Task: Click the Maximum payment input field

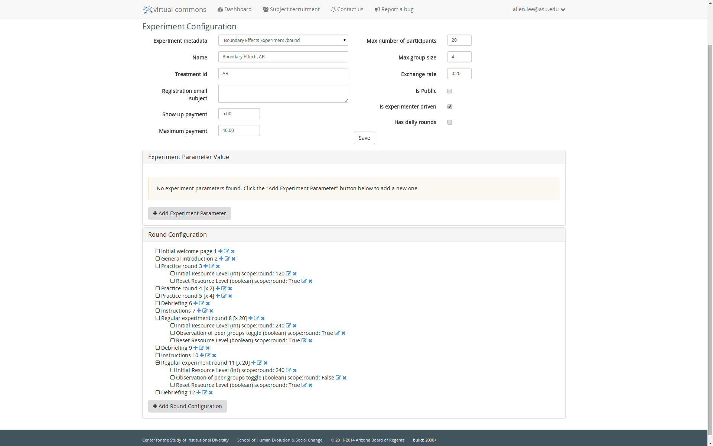Action: [x=238, y=130]
